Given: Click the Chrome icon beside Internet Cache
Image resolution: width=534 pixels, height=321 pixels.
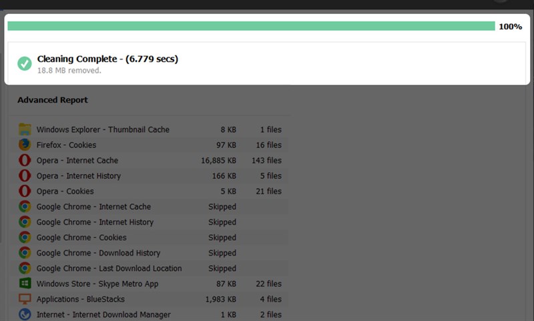Looking at the screenshot, I should (25, 207).
